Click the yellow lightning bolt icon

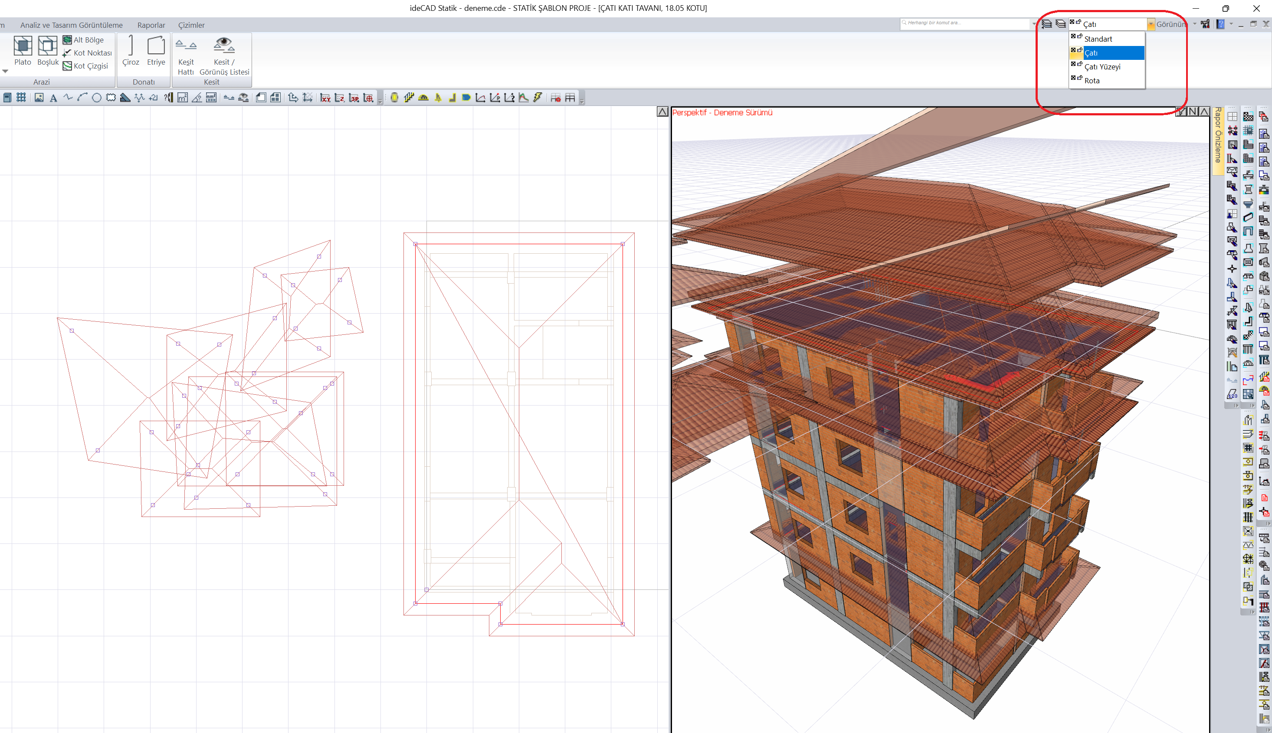[538, 98]
